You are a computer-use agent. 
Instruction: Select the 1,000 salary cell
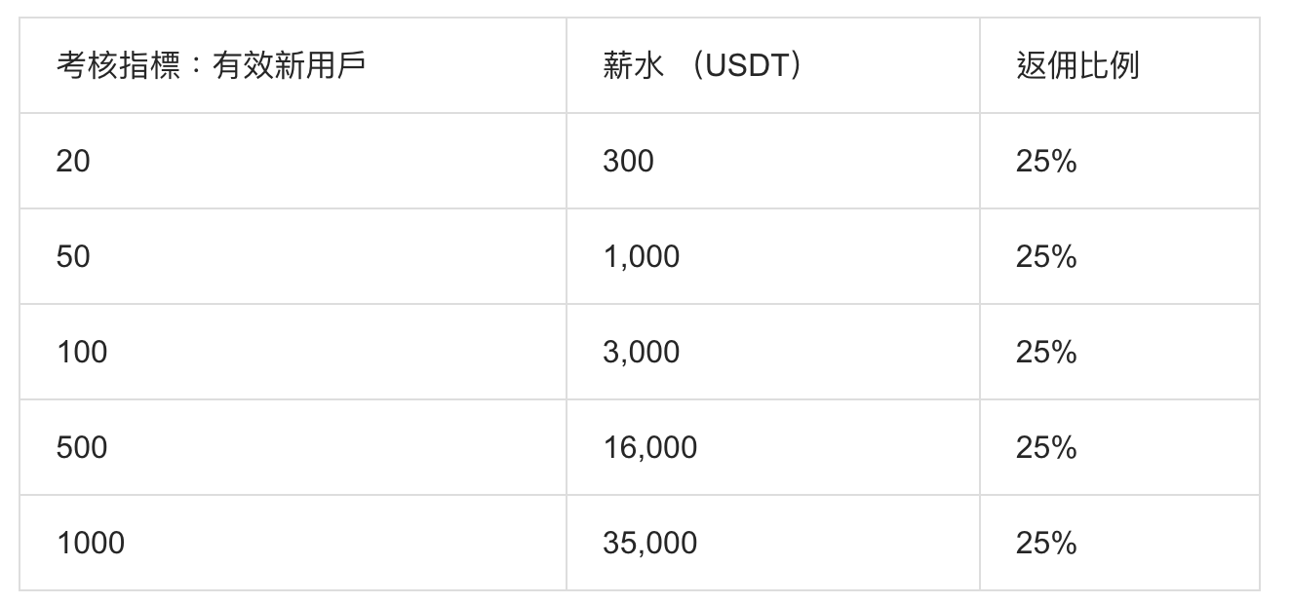773,256
